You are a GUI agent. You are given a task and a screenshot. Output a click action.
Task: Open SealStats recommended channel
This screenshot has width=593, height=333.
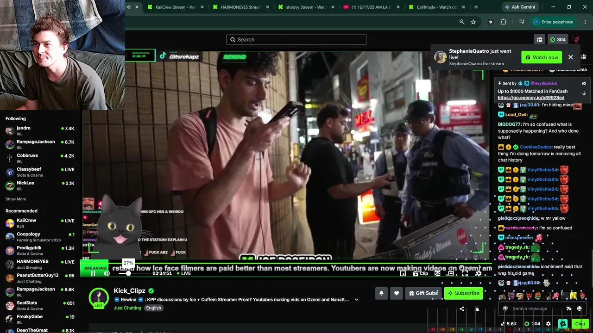pos(40,306)
